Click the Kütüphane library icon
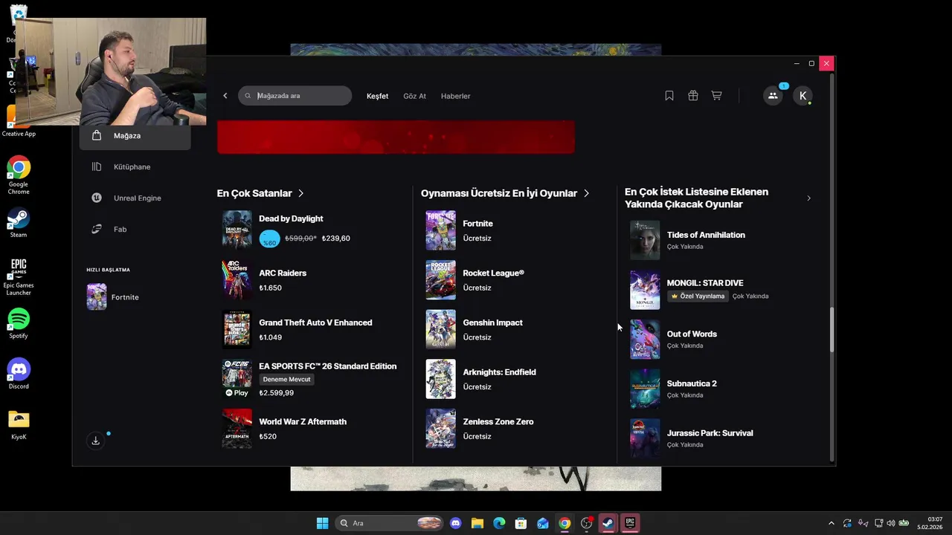The image size is (952, 535). pyautogui.click(x=97, y=166)
